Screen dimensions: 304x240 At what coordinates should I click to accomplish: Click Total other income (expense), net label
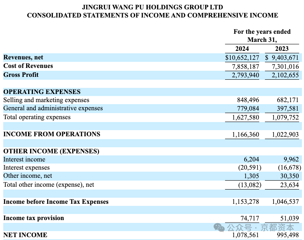[49, 185]
